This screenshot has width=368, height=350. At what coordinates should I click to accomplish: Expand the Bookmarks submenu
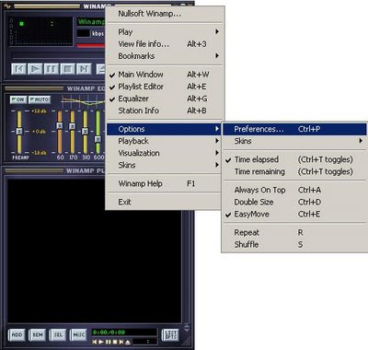click(164, 56)
